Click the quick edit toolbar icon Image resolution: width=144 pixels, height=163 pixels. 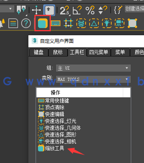click(132, 23)
